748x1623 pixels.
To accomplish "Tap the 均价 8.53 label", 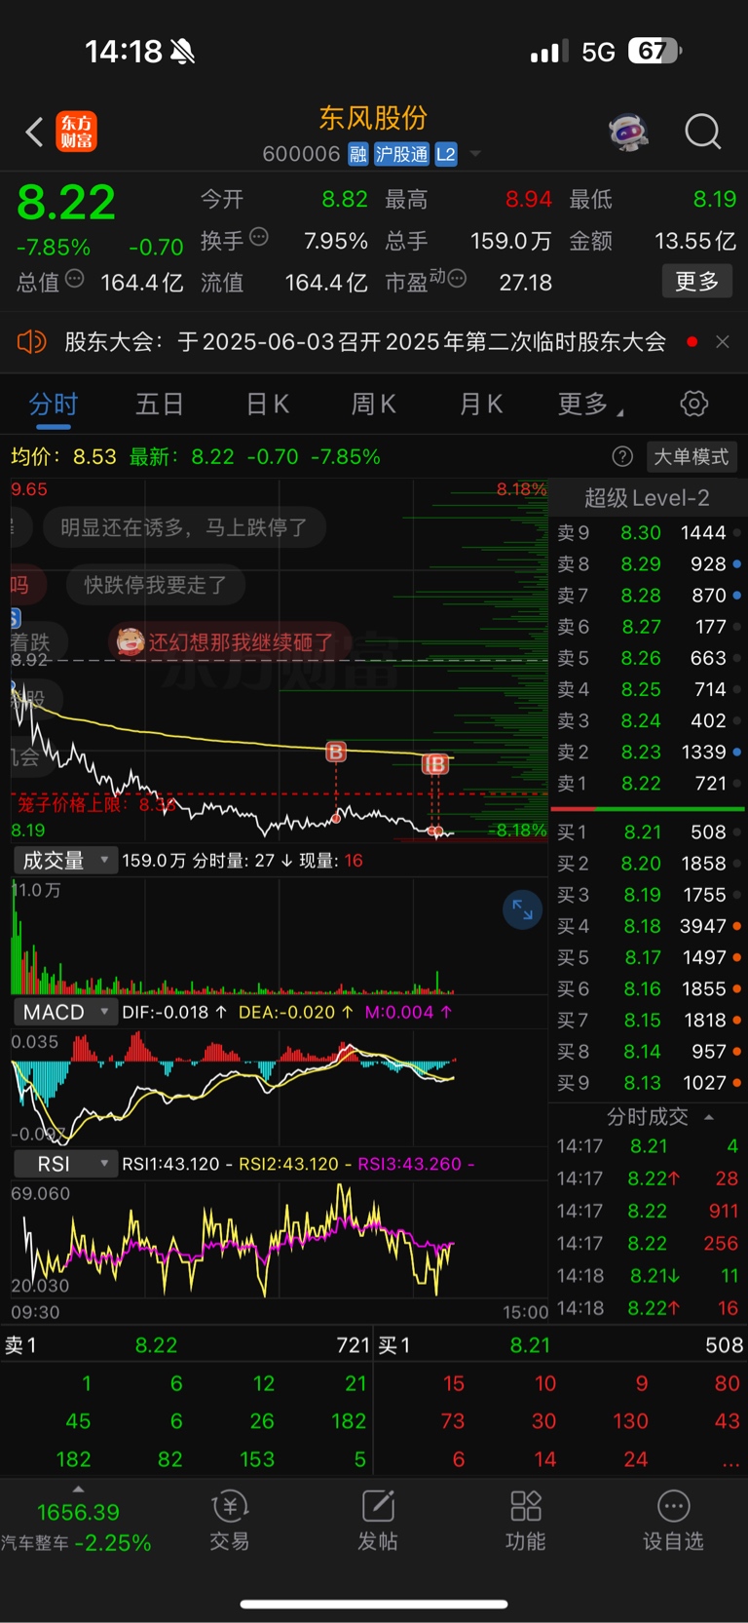I will pyautogui.click(x=63, y=456).
